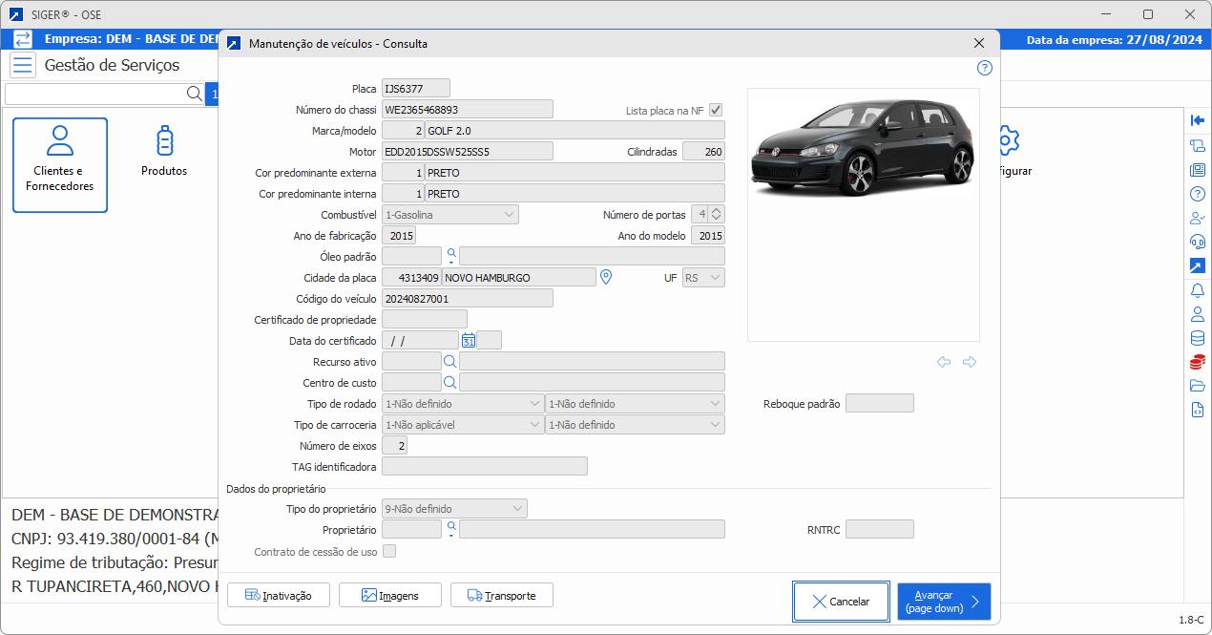Show the previous vehicle image with left arrow

(x=944, y=362)
